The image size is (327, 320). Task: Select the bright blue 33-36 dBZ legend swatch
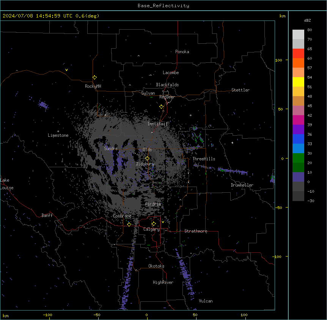(298, 139)
